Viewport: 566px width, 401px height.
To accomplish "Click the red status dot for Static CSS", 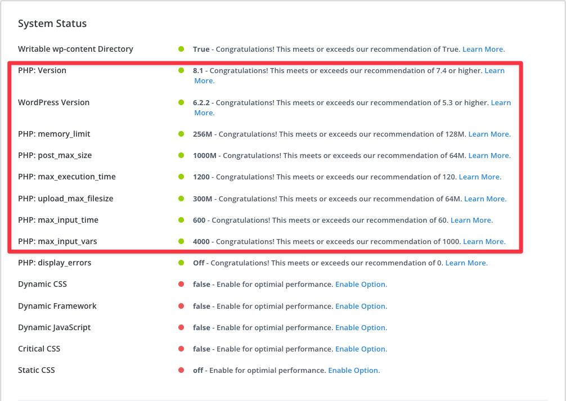I will coord(181,371).
